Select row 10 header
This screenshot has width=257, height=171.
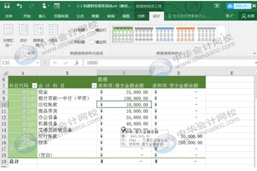coord(4,105)
